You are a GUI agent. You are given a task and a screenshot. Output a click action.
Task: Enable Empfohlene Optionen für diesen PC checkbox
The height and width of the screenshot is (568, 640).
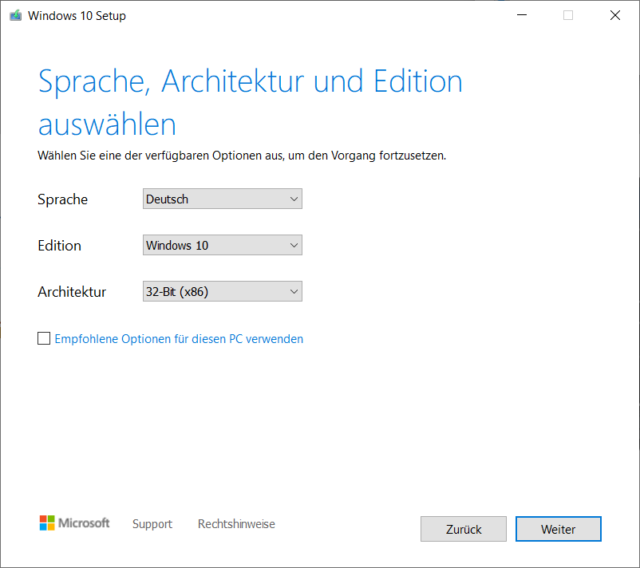(44, 338)
